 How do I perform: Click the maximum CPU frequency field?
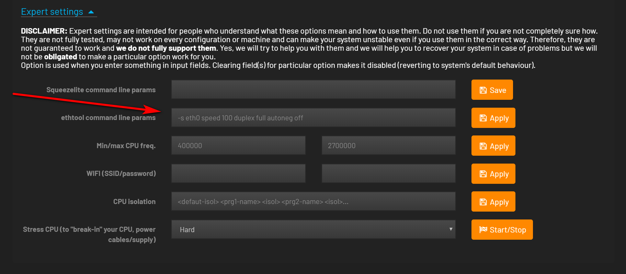click(x=389, y=145)
